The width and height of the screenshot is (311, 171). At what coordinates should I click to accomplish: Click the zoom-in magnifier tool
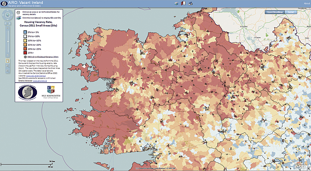coord(8,66)
